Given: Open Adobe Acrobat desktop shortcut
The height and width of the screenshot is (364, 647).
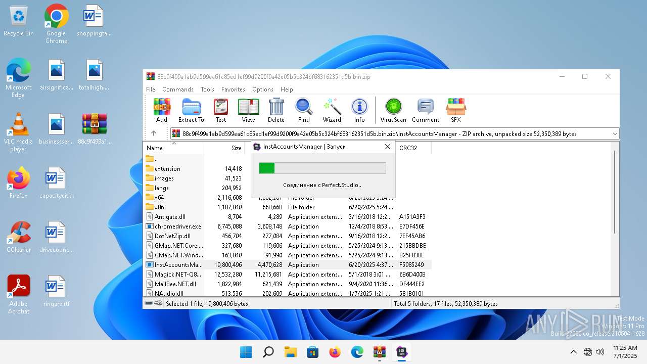Looking at the screenshot, I should point(19,295).
